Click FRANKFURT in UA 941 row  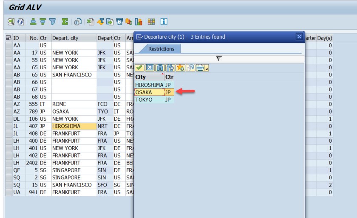[74, 192]
